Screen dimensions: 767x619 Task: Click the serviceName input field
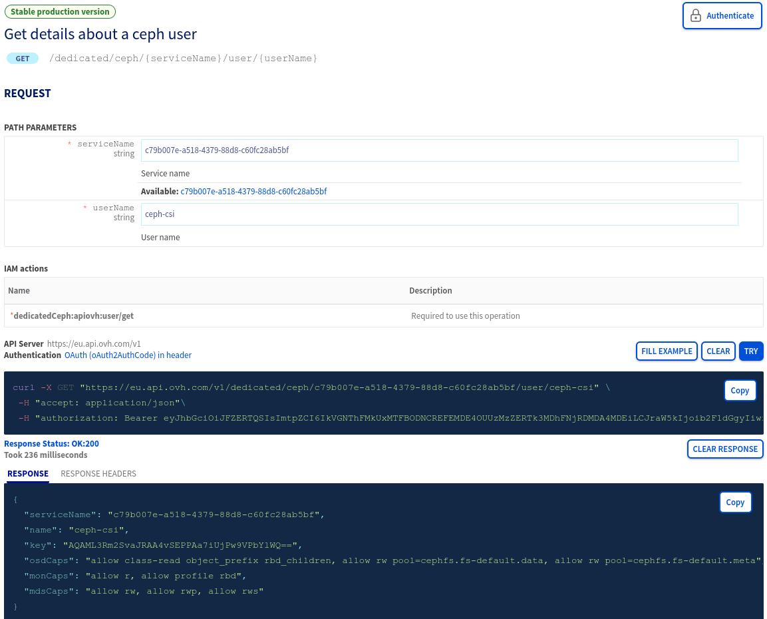click(x=439, y=150)
